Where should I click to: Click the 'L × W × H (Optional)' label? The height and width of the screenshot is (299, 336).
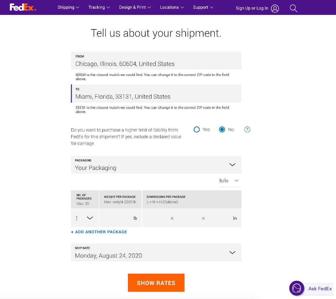tap(162, 202)
